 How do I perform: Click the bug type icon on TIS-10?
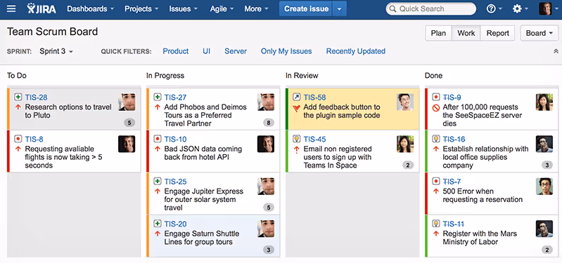click(158, 139)
